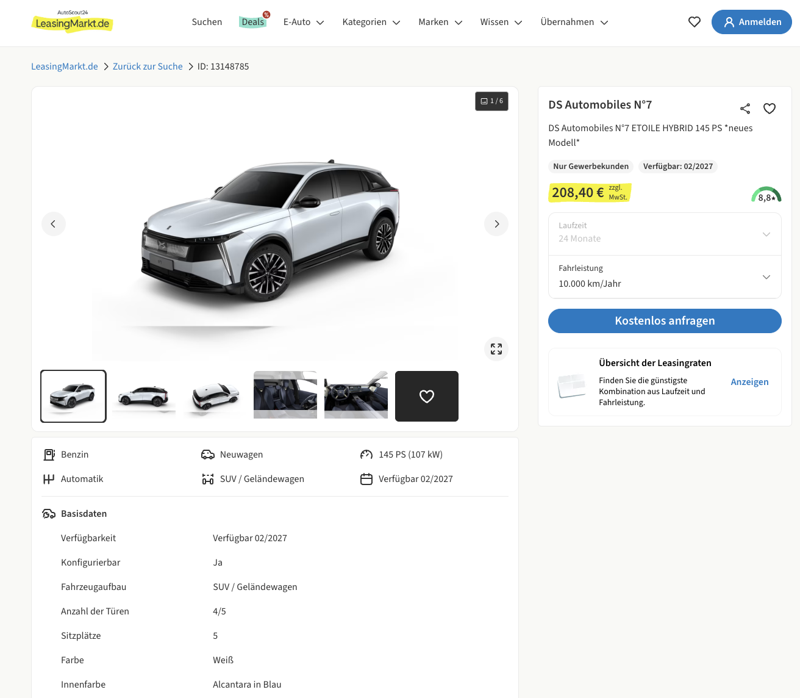
Task: Click Kostenlos anfragen button
Action: [x=665, y=321]
